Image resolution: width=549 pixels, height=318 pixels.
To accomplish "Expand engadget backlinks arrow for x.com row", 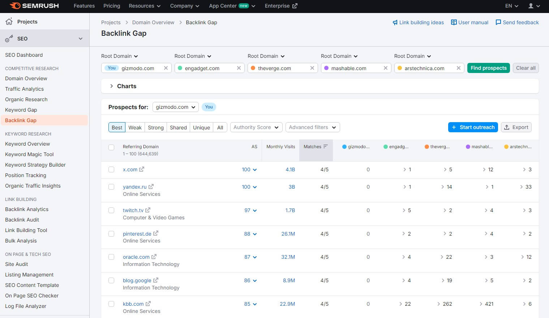I will [x=405, y=169].
